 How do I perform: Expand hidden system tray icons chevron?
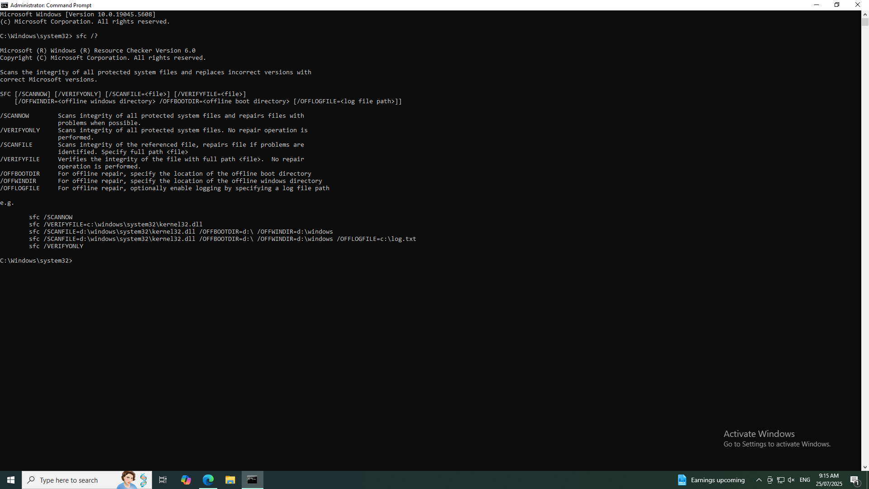click(x=759, y=480)
